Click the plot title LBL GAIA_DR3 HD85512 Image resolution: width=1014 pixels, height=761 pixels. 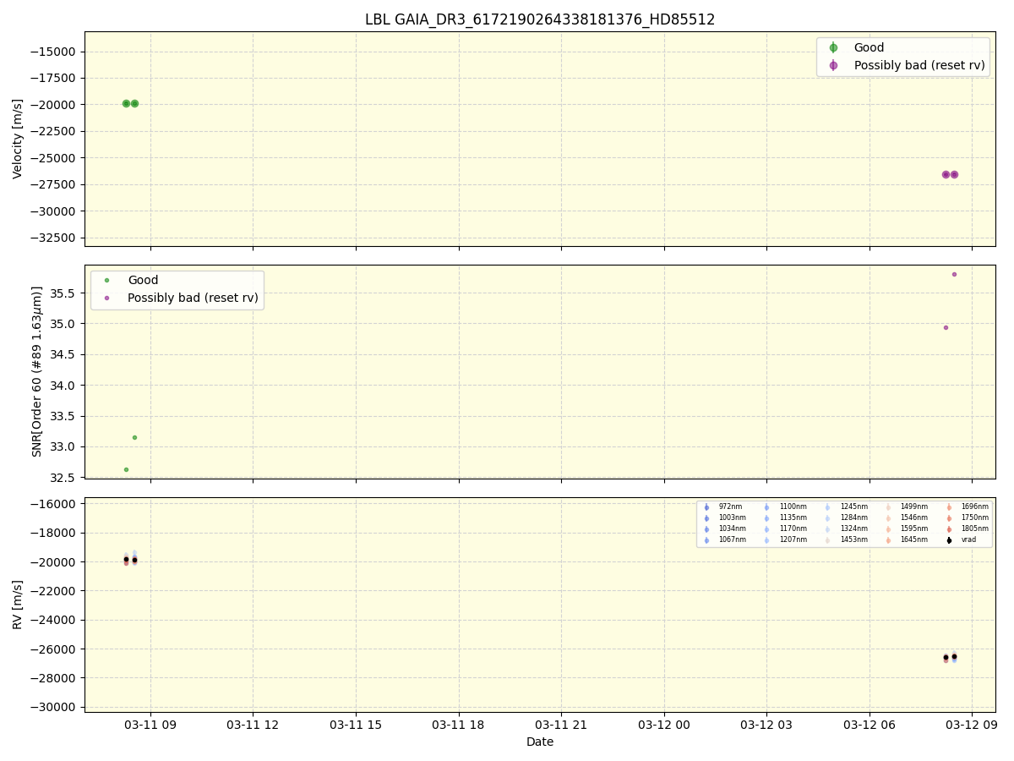point(540,19)
